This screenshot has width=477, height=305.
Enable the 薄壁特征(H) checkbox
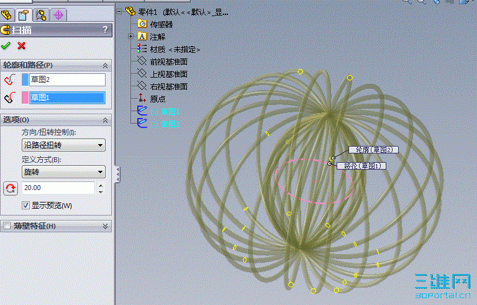(x=7, y=226)
